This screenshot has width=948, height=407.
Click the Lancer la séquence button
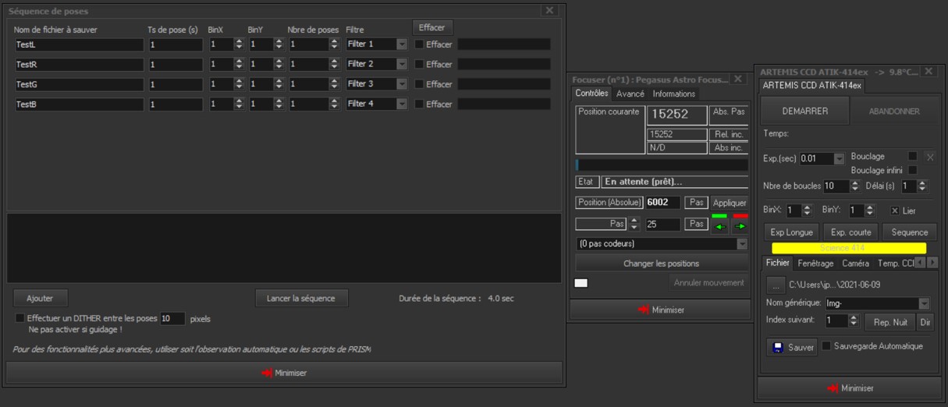coord(301,298)
